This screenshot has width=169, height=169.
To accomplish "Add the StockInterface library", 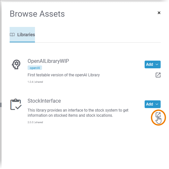I will coord(149,104).
